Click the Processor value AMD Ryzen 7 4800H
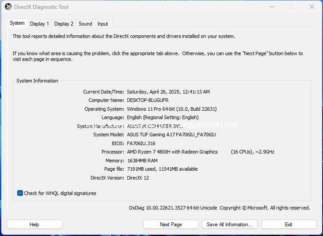 pos(172,152)
